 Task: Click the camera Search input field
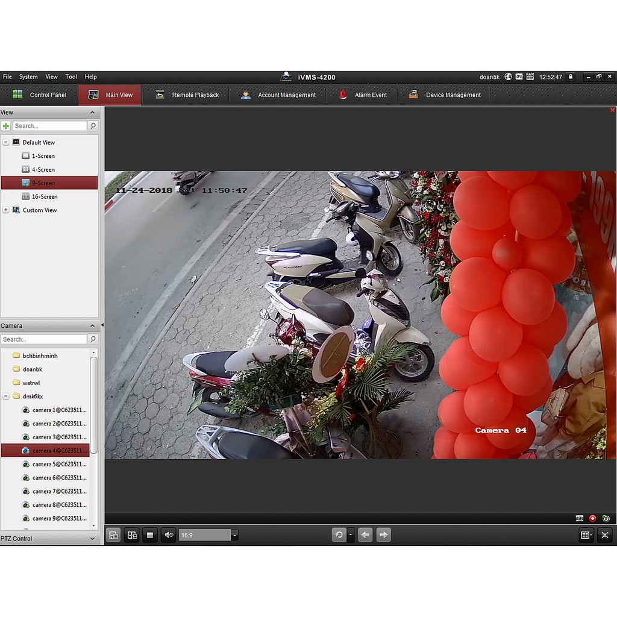coord(44,340)
